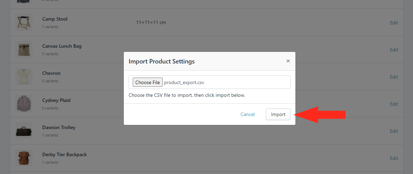Click the Import button in the dialog
Image resolution: width=413 pixels, height=174 pixels.
[x=278, y=114]
